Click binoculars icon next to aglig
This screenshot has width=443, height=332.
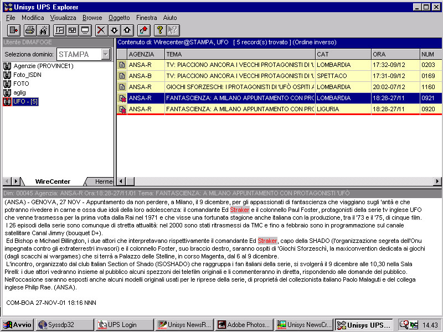(7, 92)
